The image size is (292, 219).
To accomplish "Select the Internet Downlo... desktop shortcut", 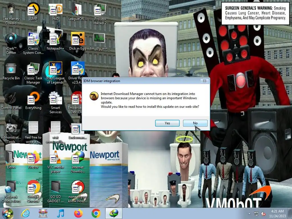I will point(78,162).
